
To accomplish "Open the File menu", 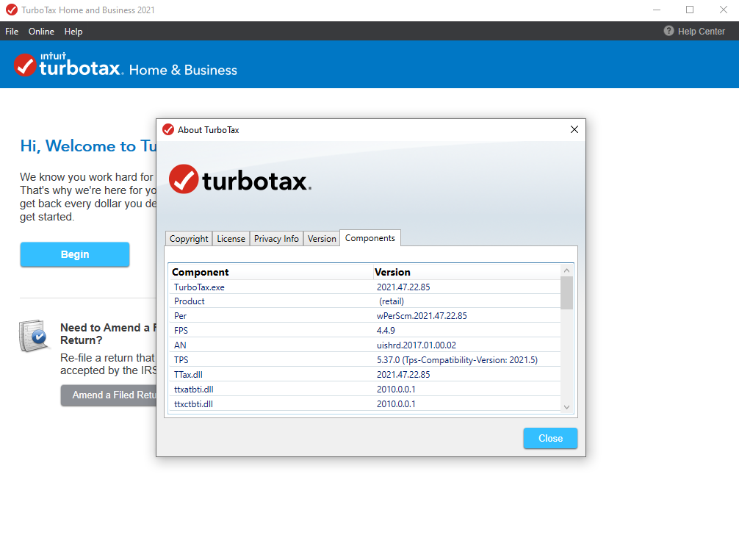I will tap(12, 32).
